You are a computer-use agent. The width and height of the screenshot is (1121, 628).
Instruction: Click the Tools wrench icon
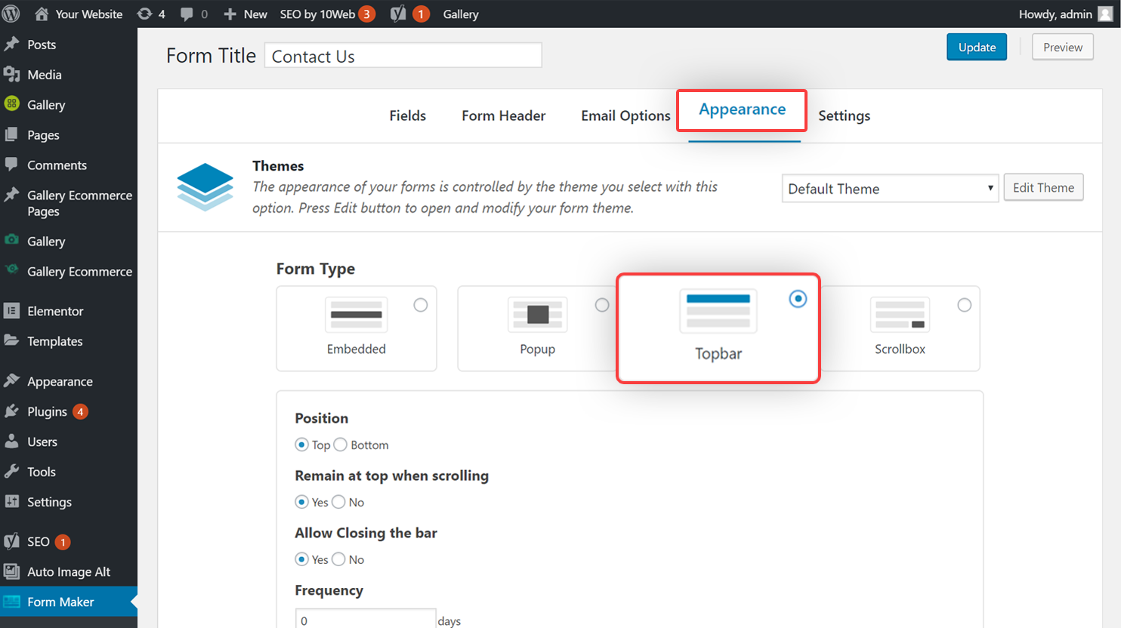pyautogui.click(x=11, y=472)
